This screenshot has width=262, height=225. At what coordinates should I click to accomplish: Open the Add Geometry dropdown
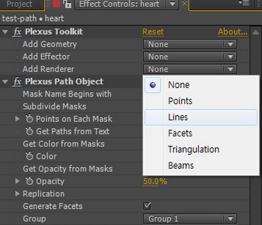(x=190, y=44)
